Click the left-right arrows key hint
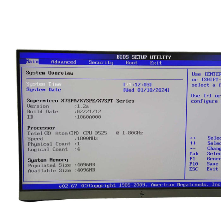Viewport: 221px width, 221px height. 193,138
